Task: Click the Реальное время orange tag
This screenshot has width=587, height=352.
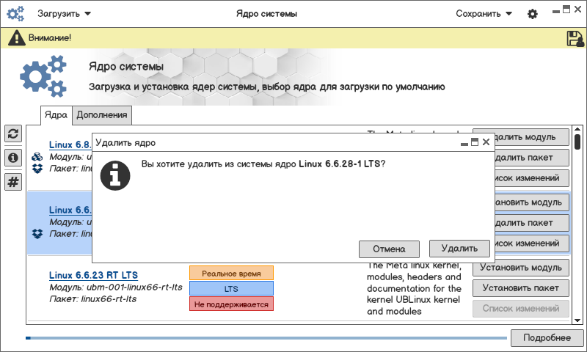Action: click(231, 274)
